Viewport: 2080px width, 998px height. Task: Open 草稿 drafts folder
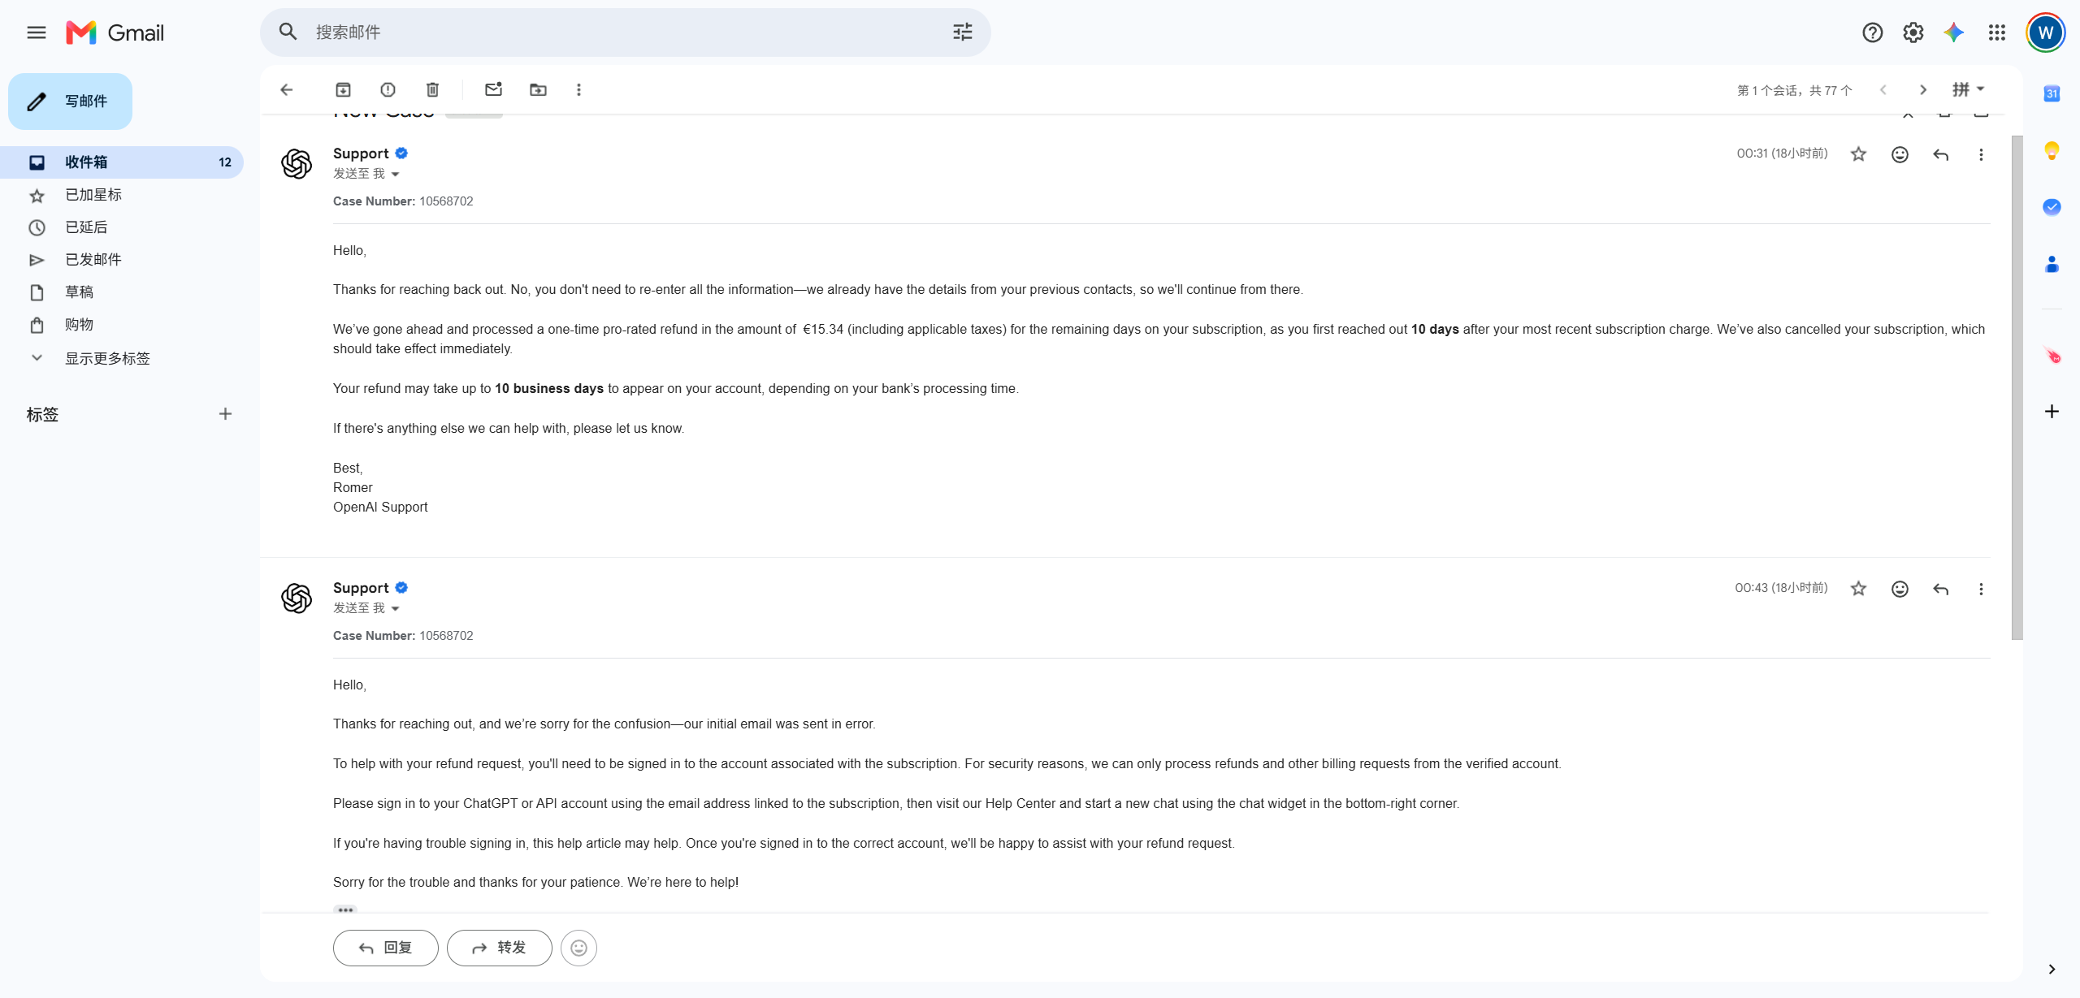pos(122,292)
